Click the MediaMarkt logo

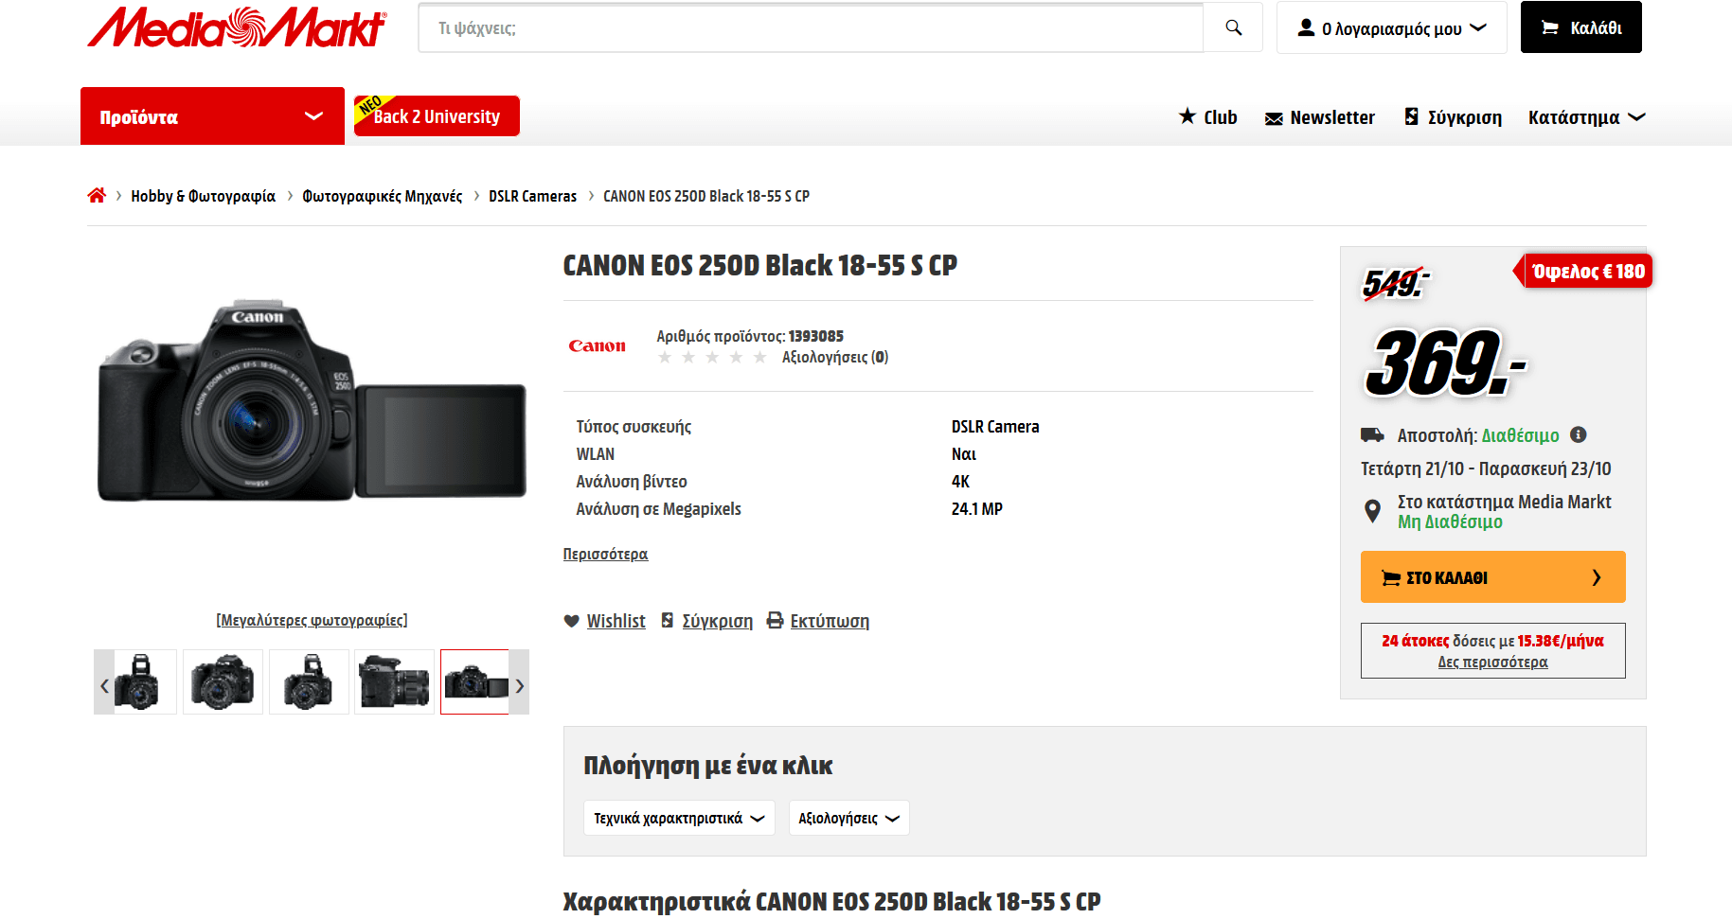pyautogui.click(x=237, y=27)
